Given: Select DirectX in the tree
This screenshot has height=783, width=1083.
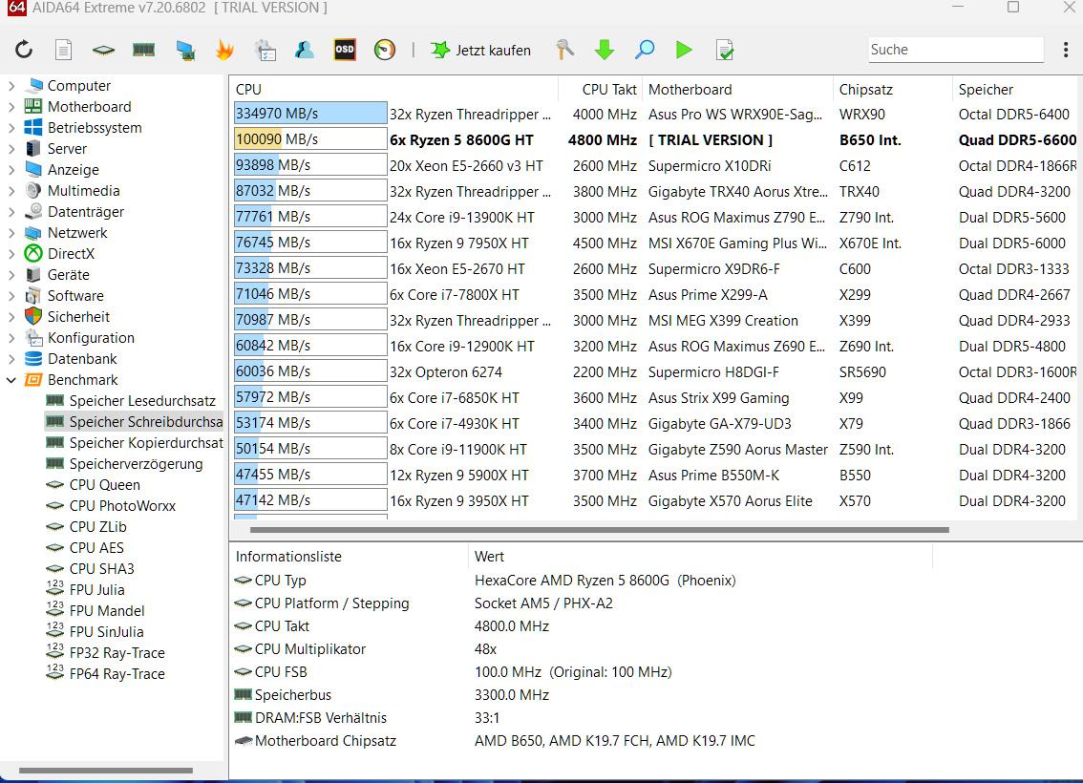Looking at the screenshot, I should [71, 253].
